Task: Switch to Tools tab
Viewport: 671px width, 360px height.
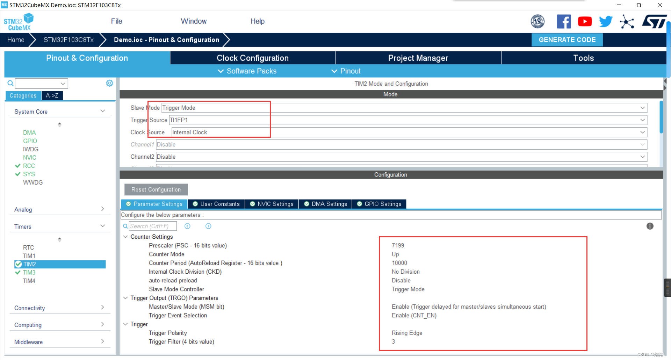Action: (x=584, y=58)
